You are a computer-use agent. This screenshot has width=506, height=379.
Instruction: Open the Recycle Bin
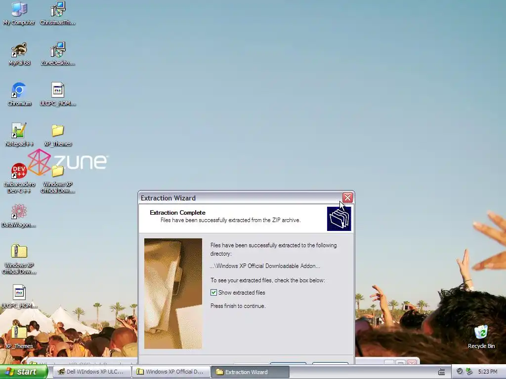481,337
